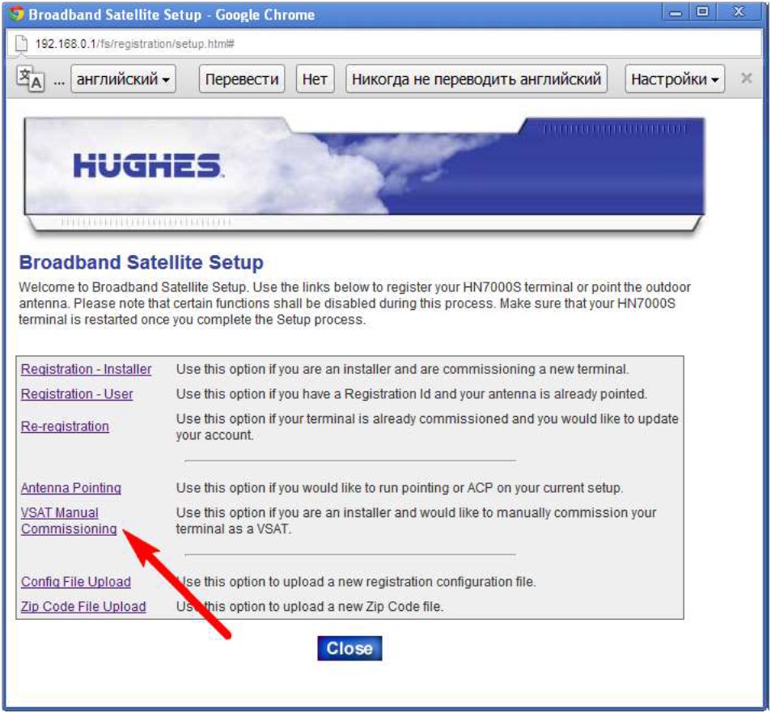This screenshot has height=713, width=771.
Task: Click the Chrome icon in the title bar
Action: [16, 14]
